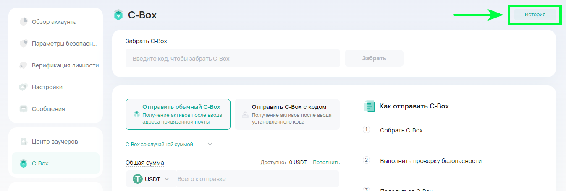Viewport: 566px width, 191px height.
Task: Click the Общая сумма label
Action: click(145, 163)
